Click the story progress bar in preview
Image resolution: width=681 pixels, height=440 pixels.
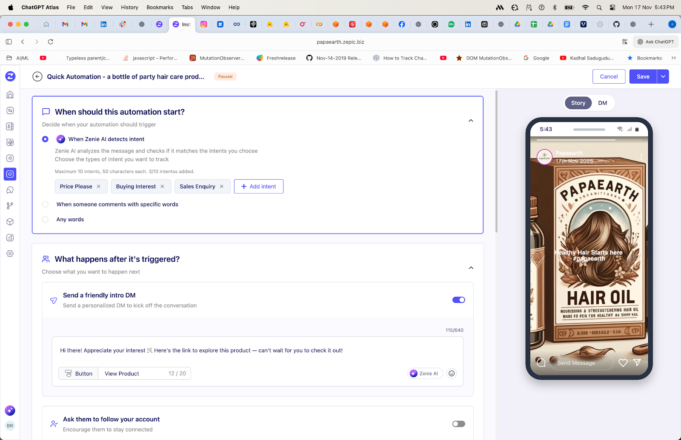click(589, 140)
